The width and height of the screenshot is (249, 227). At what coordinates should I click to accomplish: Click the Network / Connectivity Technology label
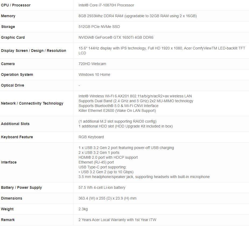32,103
